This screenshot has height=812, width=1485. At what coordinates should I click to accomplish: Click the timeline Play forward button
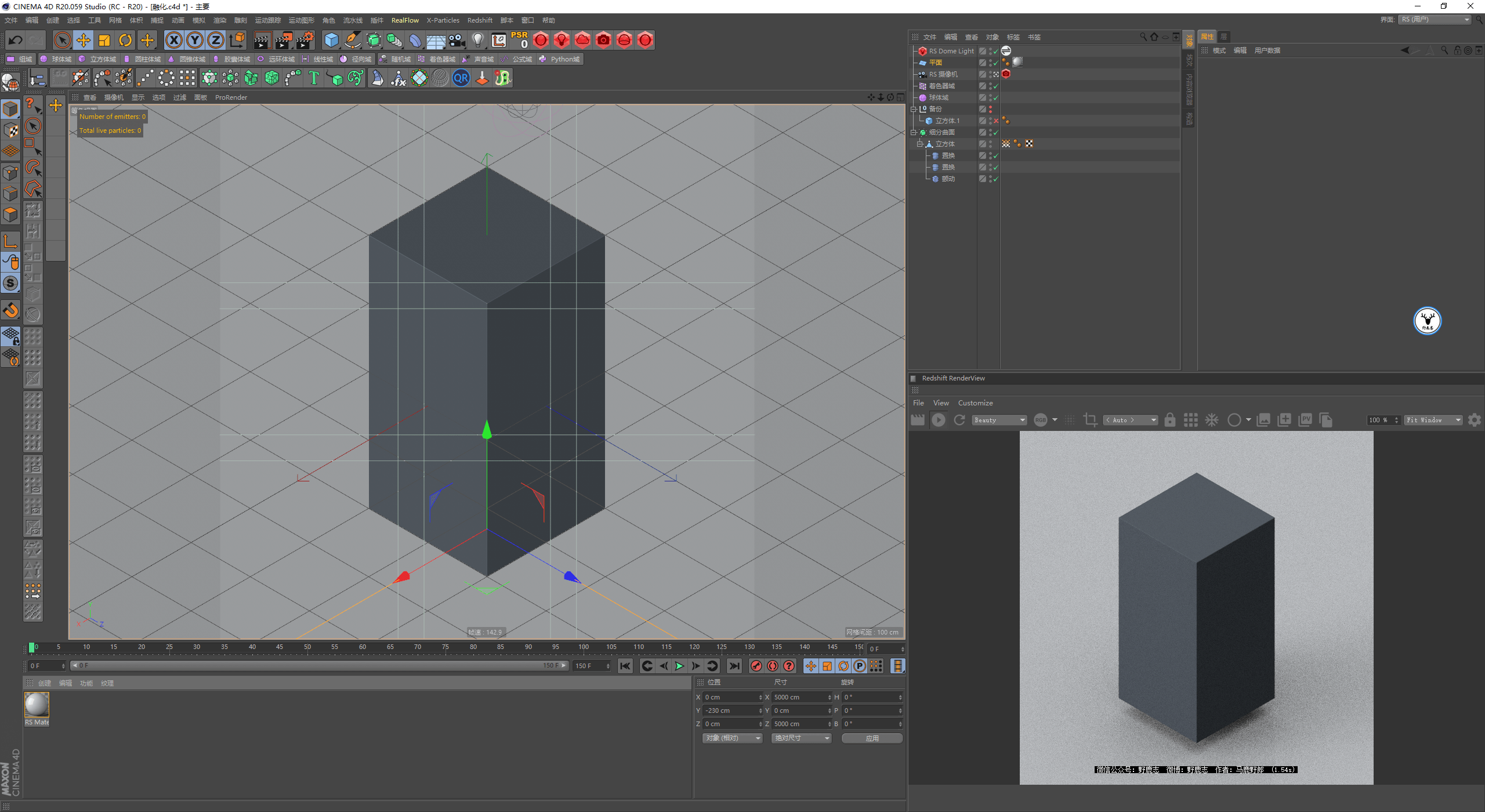pos(679,666)
